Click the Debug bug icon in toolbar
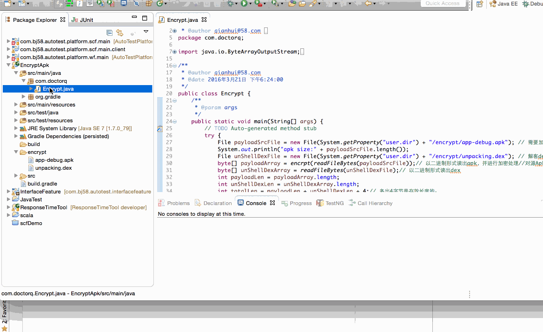 (x=230, y=3)
